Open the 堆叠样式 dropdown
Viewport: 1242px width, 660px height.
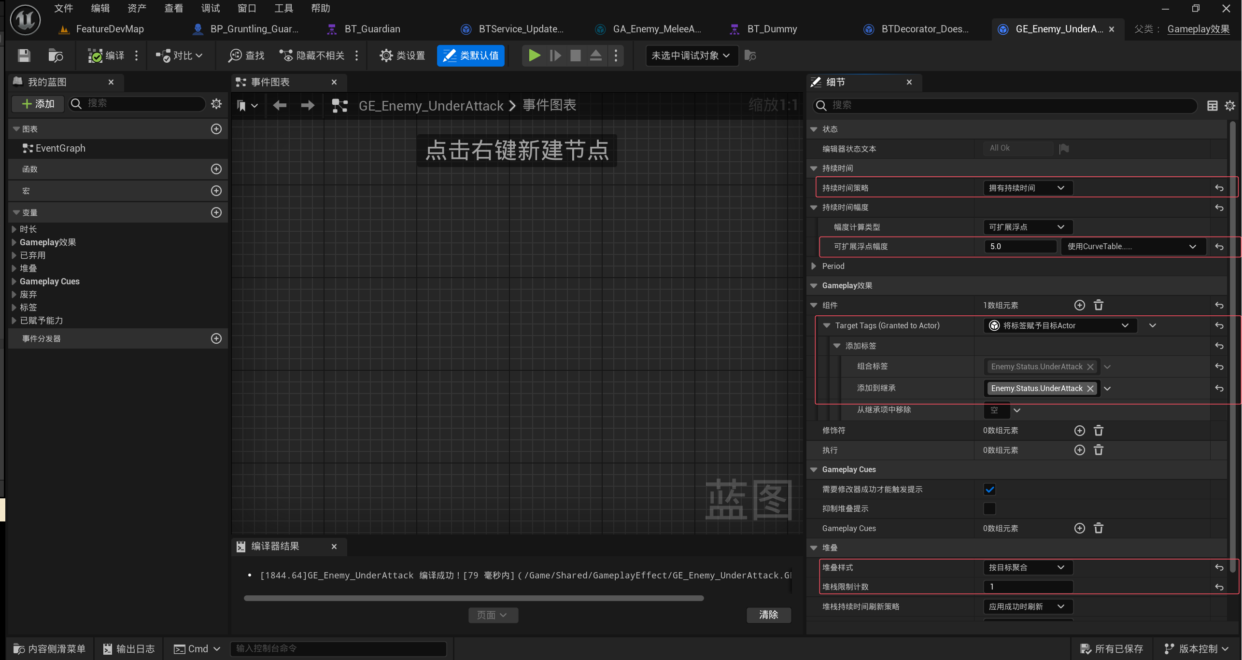[1028, 567]
